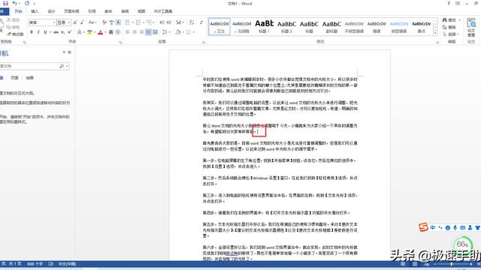
Task: Apply the 标题 2 style
Action: coord(286,27)
